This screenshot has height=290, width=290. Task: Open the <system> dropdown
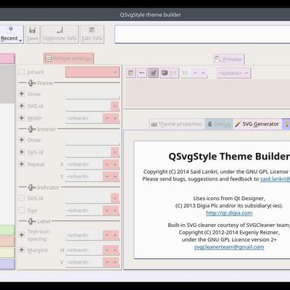(x=233, y=73)
